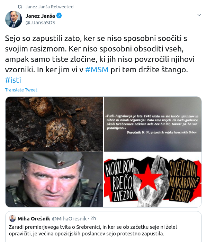Image resolution: width=207 pixels, height=242 pixels.
Task: Click the retweet icon above the tweet
Action: 20,7
